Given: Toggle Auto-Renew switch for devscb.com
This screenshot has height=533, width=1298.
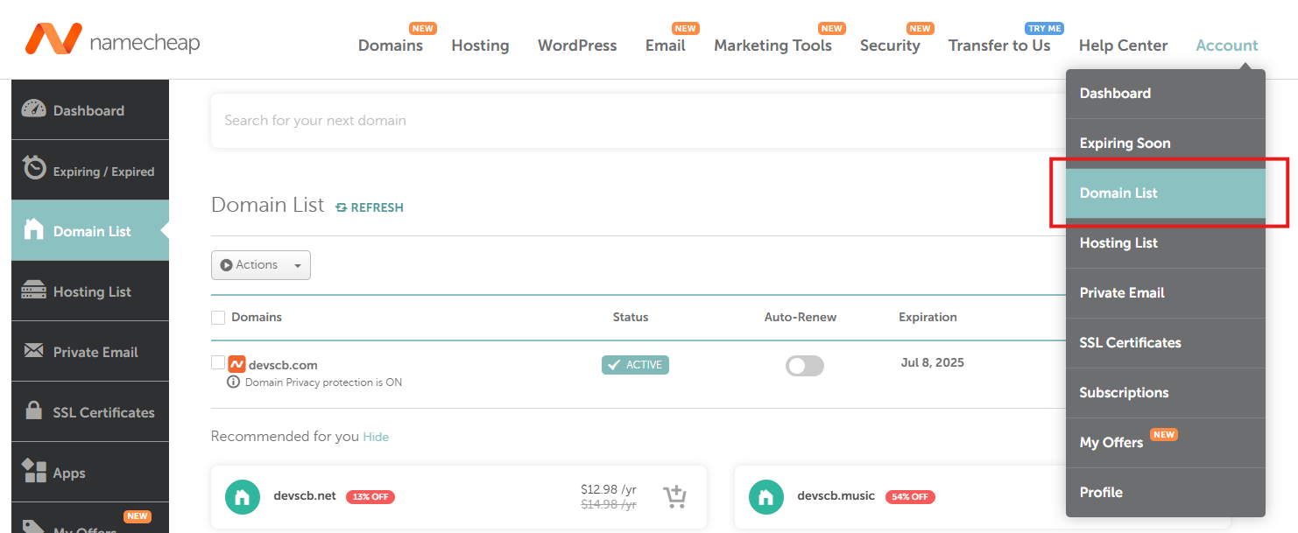Looking at the screenshot, I should coord(805,366).
